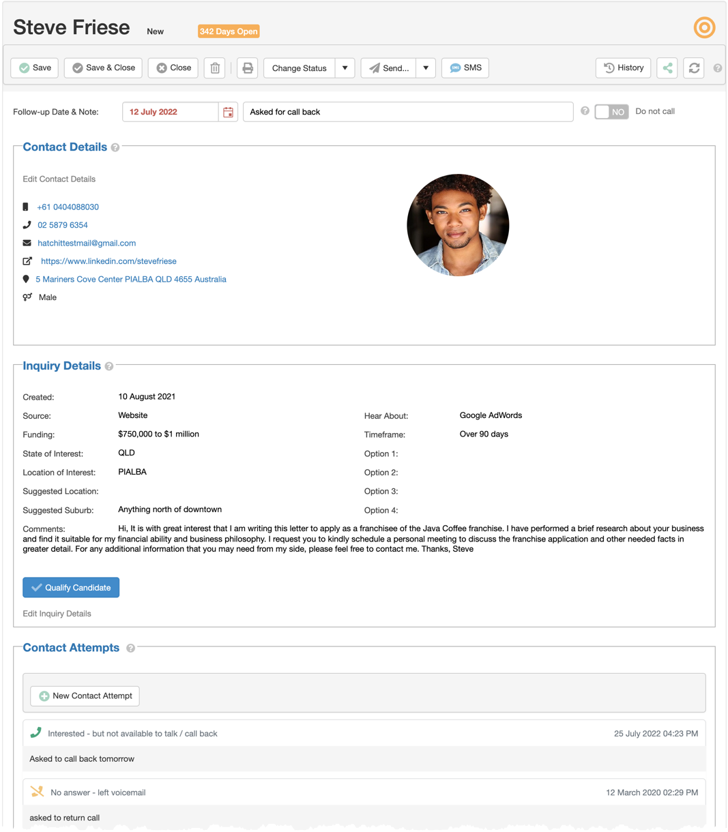Click Qualify Candidate button
The image size is (728, 832).
pyautogui.click(x=71, y=588)
